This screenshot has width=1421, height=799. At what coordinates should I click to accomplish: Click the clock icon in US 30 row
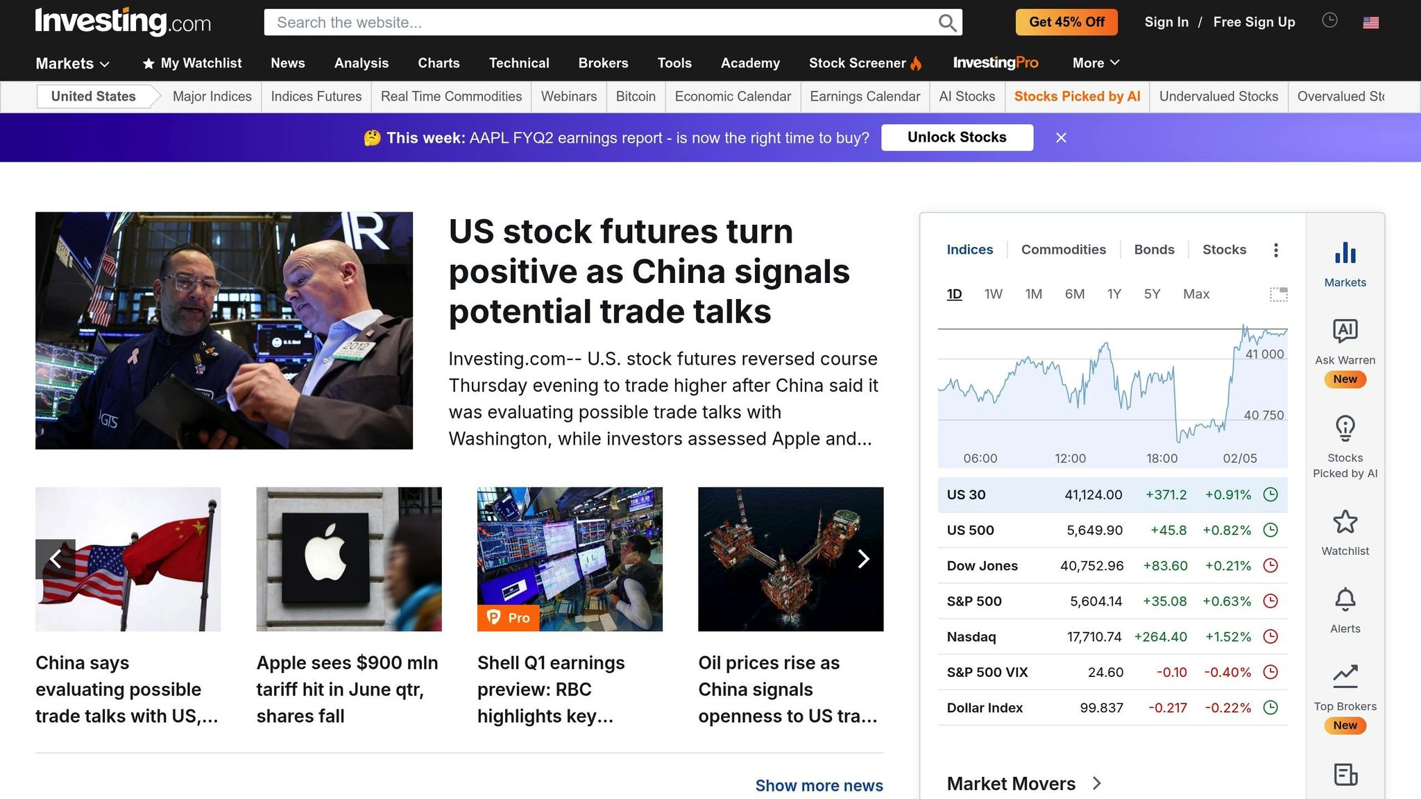1270,495
